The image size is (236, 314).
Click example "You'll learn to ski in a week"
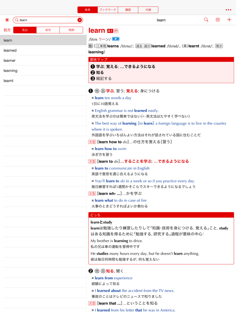[145, 181]
